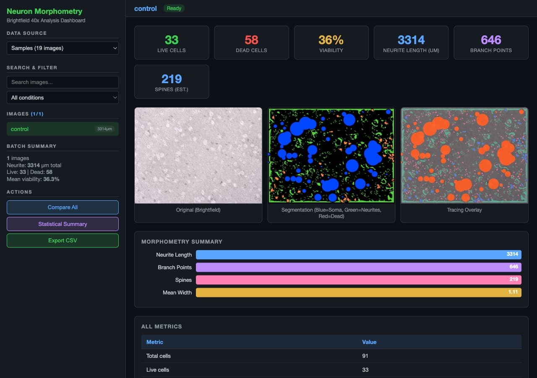537x378 pixels.
Task: Click the Dead Cells stat card
Action: 251,42
